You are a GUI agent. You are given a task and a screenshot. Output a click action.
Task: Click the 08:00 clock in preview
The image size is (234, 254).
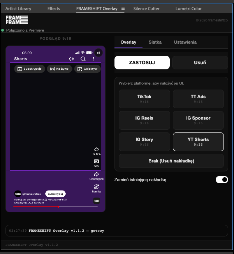click(x=27, y=53)
